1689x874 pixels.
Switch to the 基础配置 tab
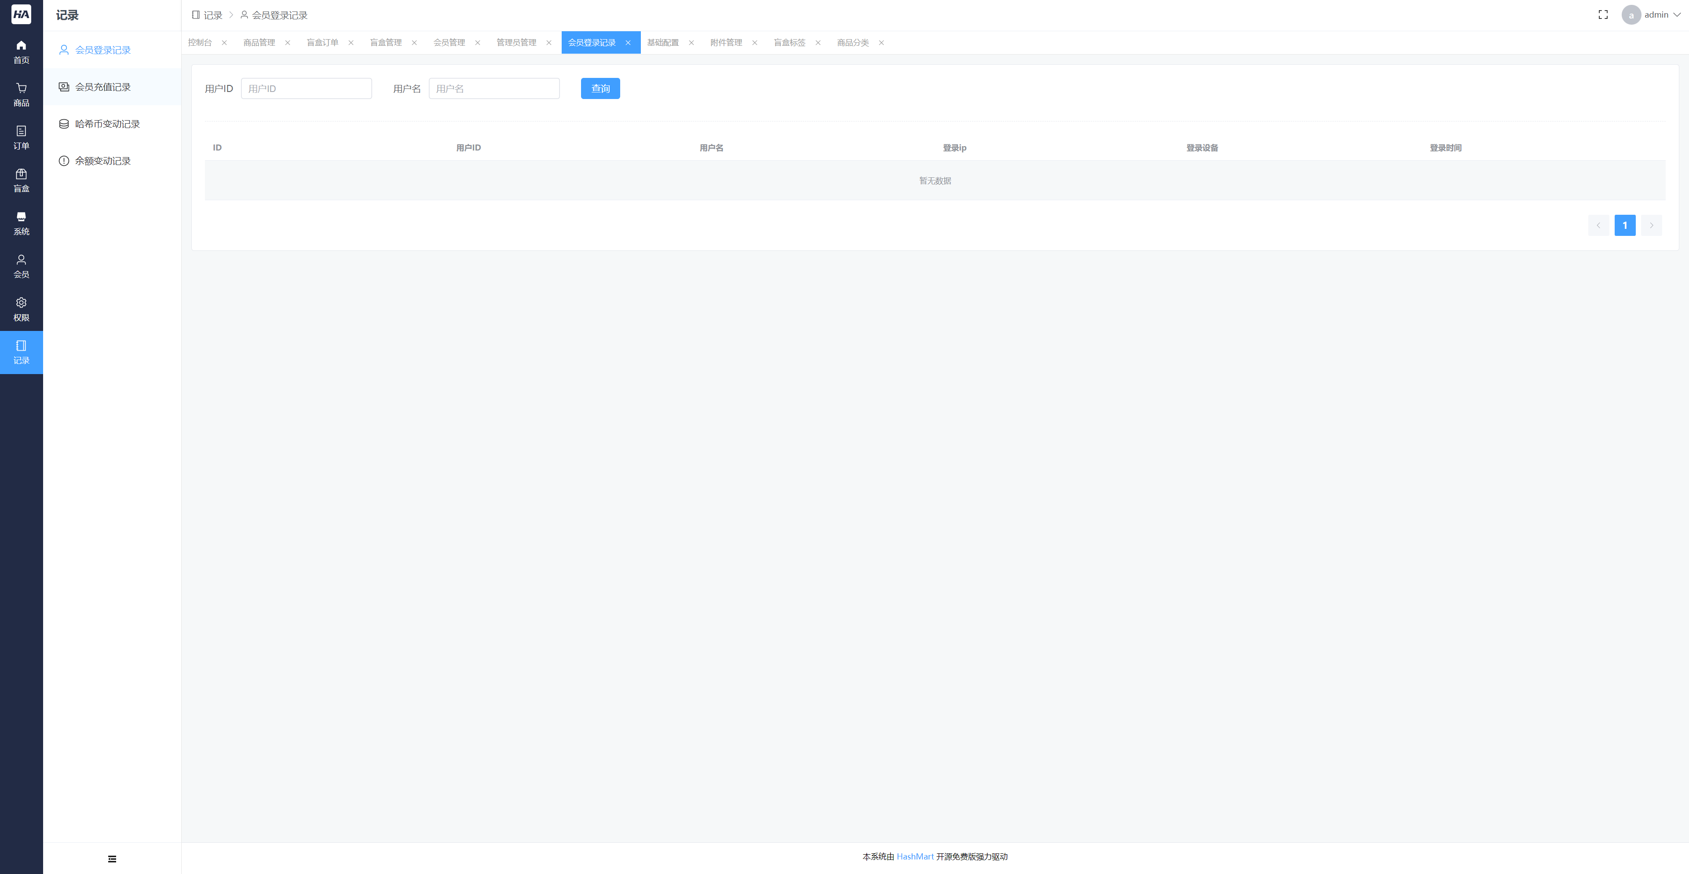(662, 43)
